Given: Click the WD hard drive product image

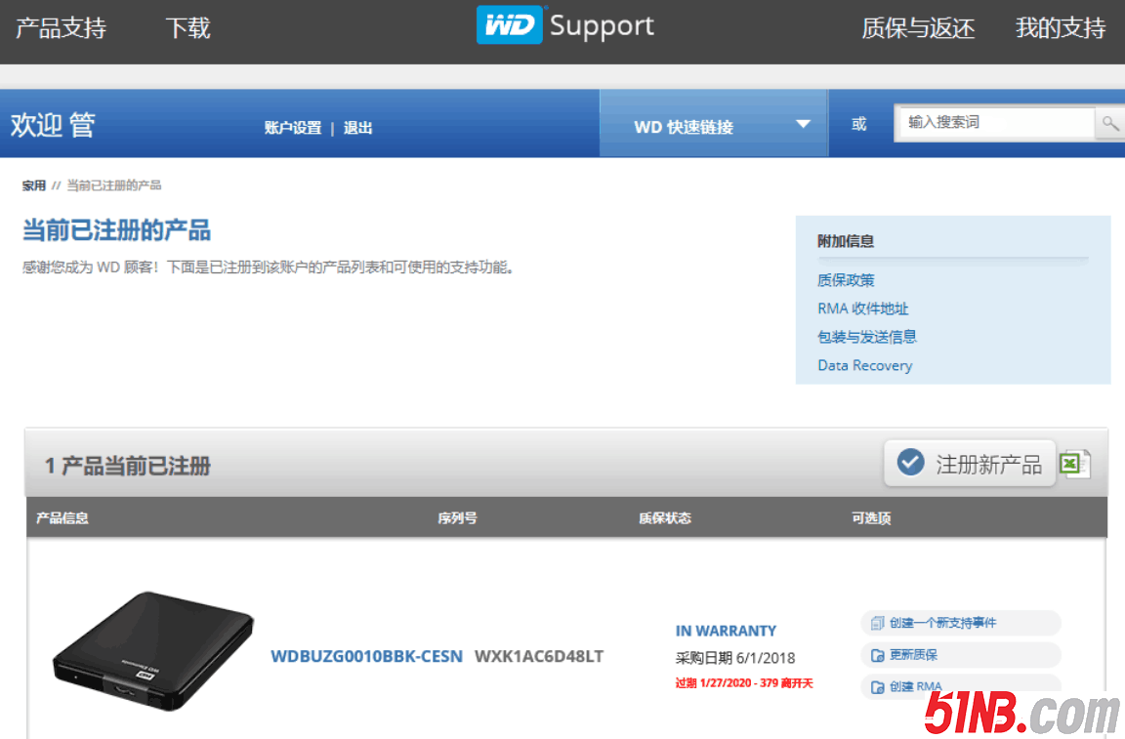Looking at the screenshot, I should tap(153, 649).
